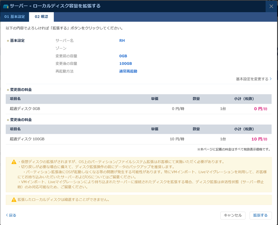Click the 通常再起動 value

(128, 71)
